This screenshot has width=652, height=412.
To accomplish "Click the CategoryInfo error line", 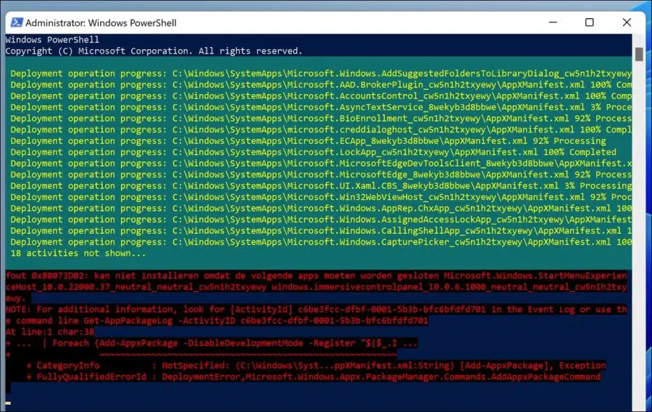I will (316, 366).
